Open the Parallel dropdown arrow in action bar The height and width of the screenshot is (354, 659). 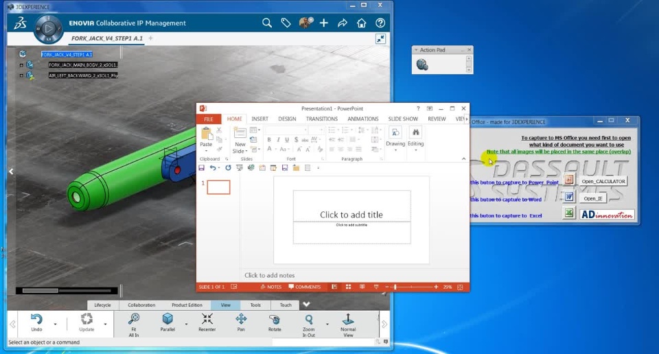point(186,324)
